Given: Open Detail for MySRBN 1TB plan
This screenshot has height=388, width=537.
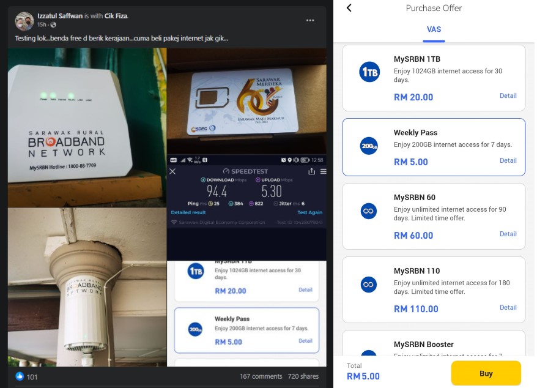Looking at the screenshot, I should (508, 95).
